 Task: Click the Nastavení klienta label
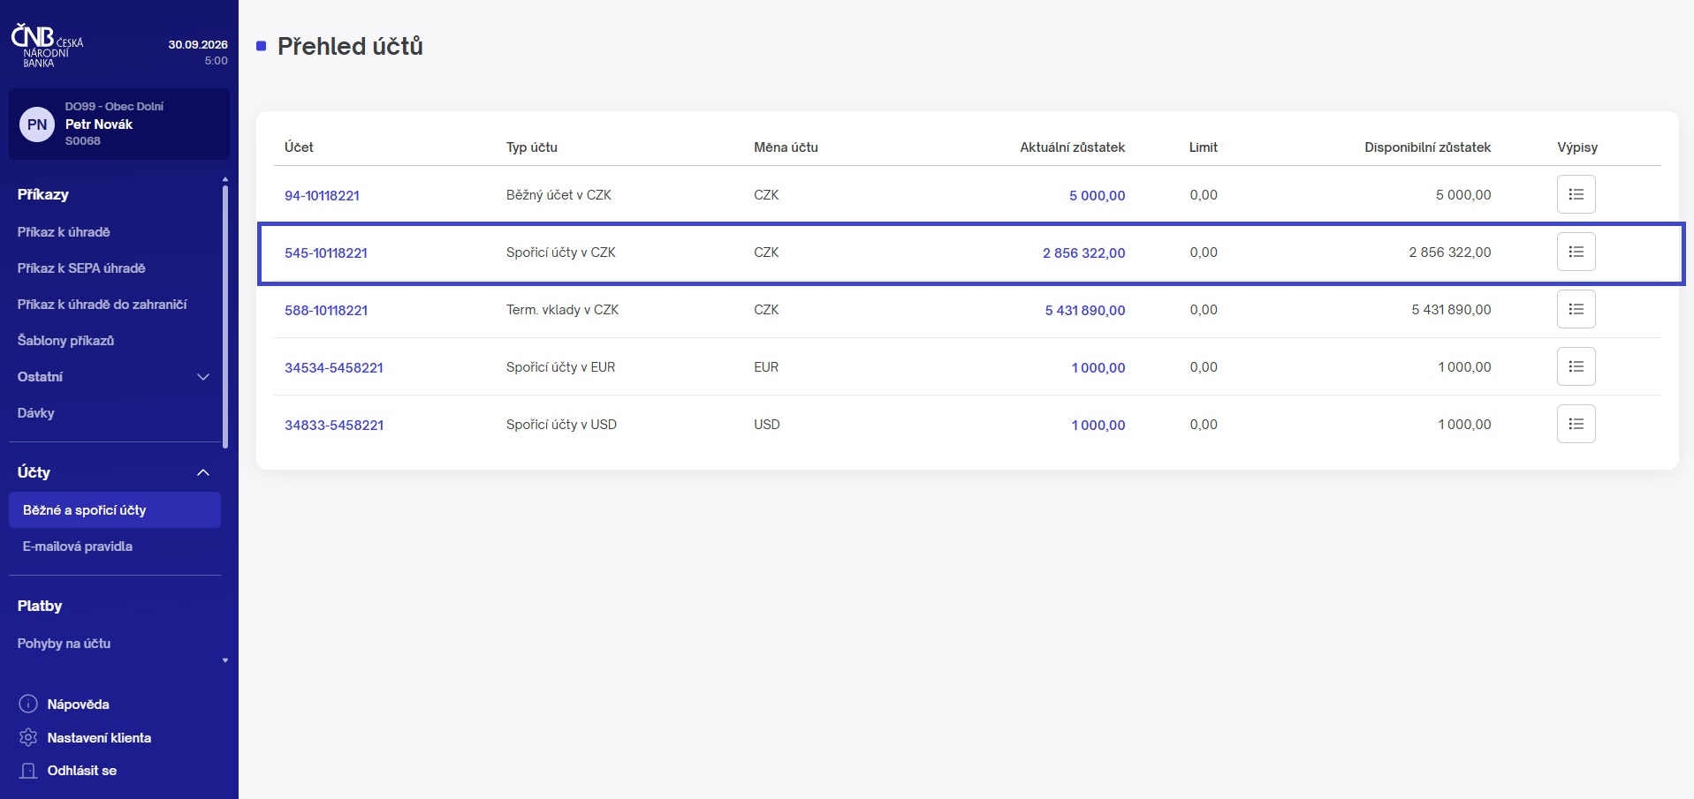tap(99, 738)
